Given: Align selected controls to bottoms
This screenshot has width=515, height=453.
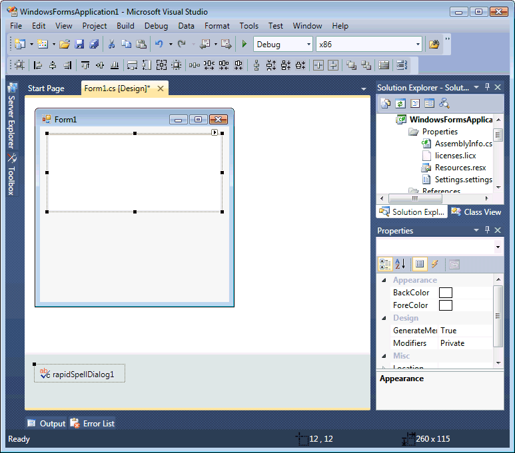Looking at the screenshot, I should 115,65.
